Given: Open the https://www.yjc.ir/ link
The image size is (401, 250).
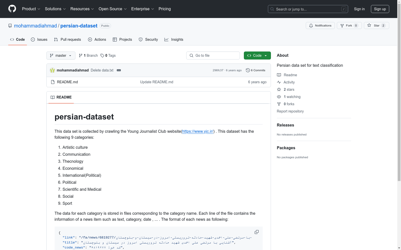Looking at the screenshot, I should (x=198, y=131).
